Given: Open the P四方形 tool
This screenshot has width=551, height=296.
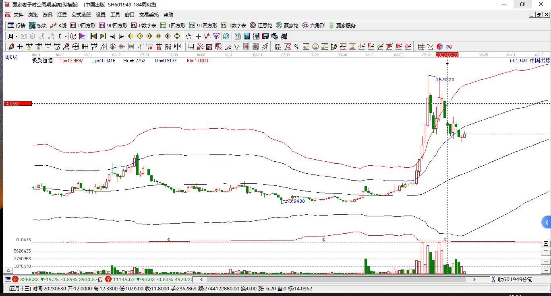Looking at the screenshot, I should pos(83,25).
